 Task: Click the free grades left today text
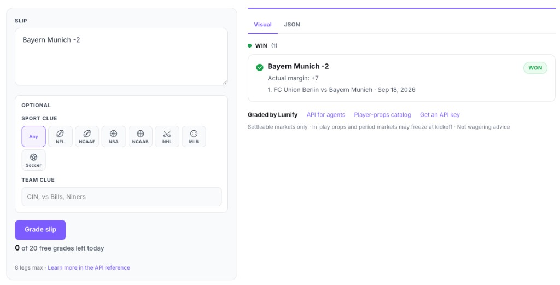pos(60,248)
